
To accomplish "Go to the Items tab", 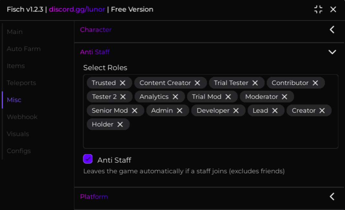I will 16,66.
